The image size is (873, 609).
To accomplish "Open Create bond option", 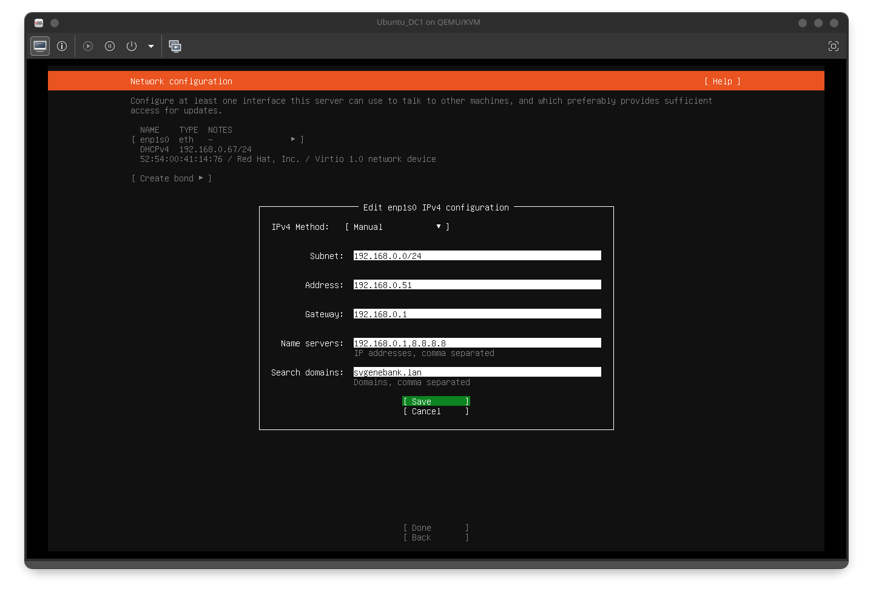I will [172, 178].
